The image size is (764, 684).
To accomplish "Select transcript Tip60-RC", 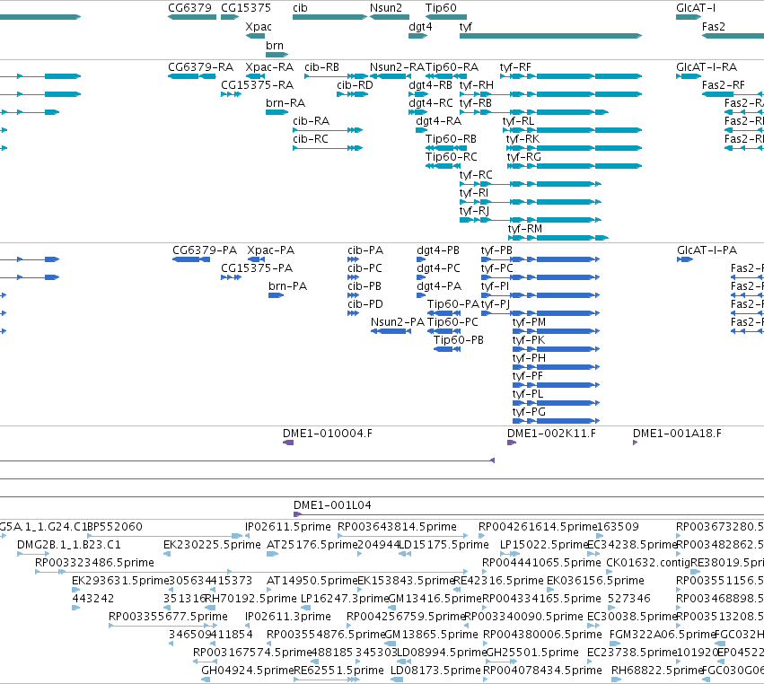I will tap(443, 166).
